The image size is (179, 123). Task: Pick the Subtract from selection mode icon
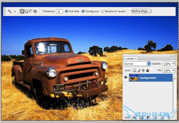point(31,11)
